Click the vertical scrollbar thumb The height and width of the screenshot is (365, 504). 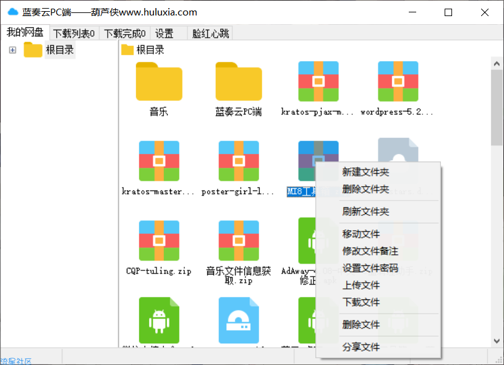click(x=497, y=108)
